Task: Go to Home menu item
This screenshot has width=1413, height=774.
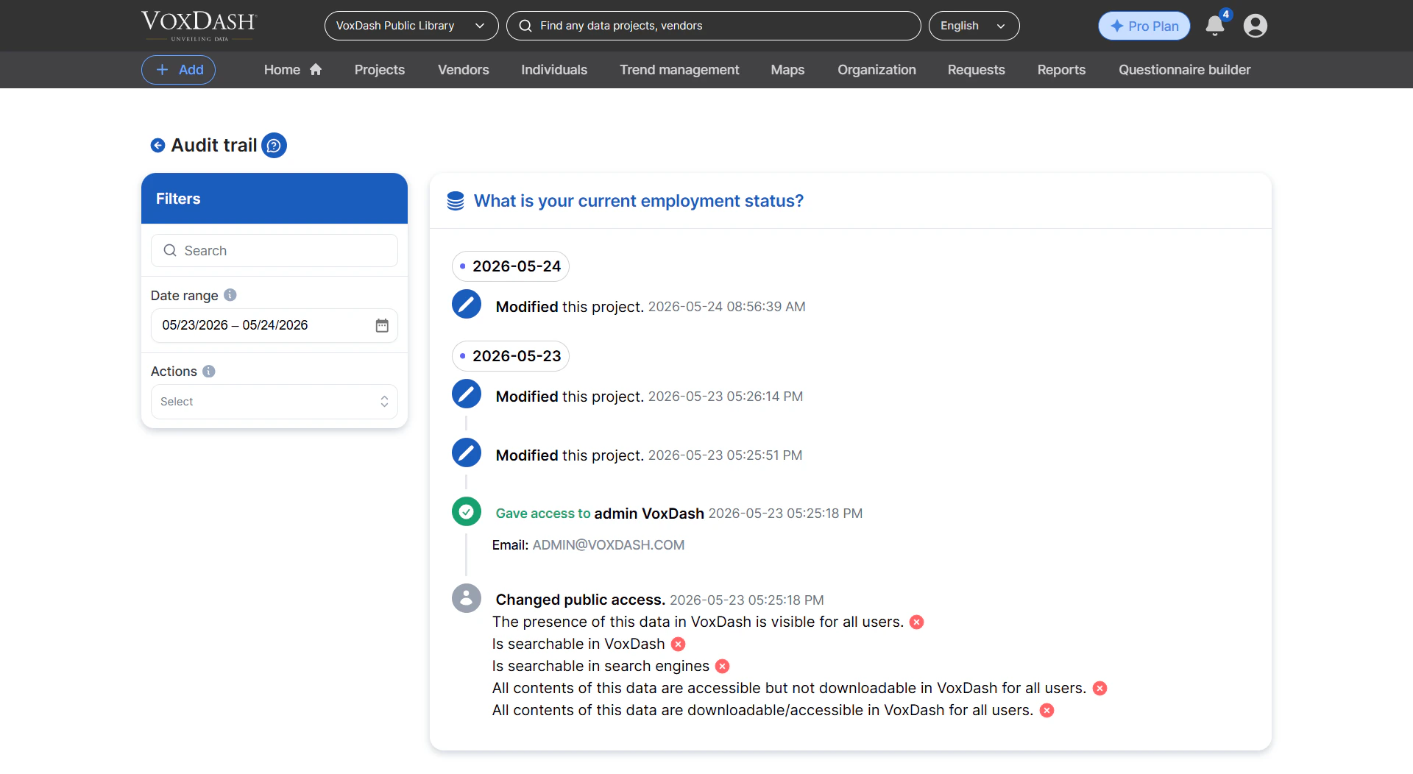Action: [x=293, y=70]
